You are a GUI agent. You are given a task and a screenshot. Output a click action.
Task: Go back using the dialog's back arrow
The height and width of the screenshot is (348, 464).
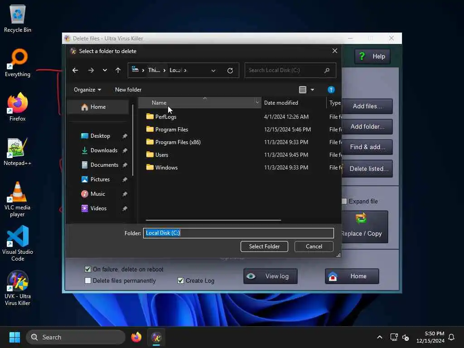point(75,70)
